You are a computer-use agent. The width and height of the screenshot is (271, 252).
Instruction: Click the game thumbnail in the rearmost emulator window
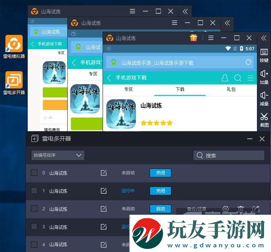pos(54,72)
